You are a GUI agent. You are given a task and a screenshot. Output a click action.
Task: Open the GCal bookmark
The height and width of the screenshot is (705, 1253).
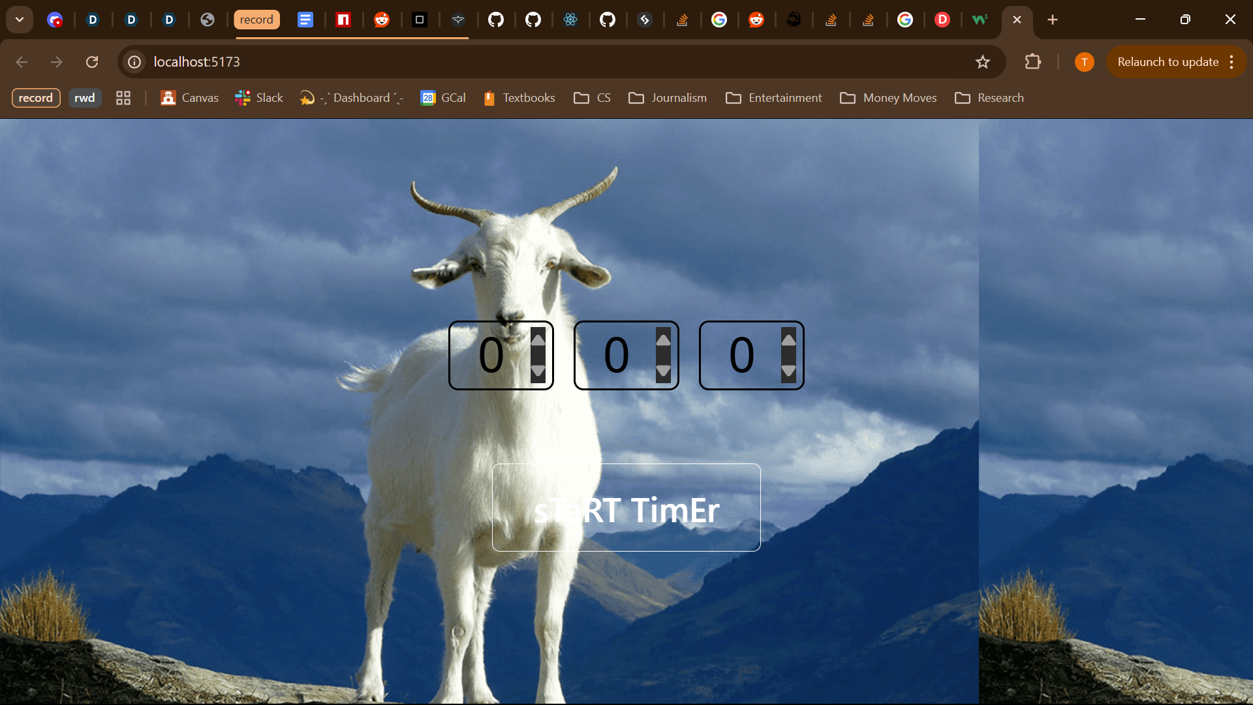tap(443, 98)
